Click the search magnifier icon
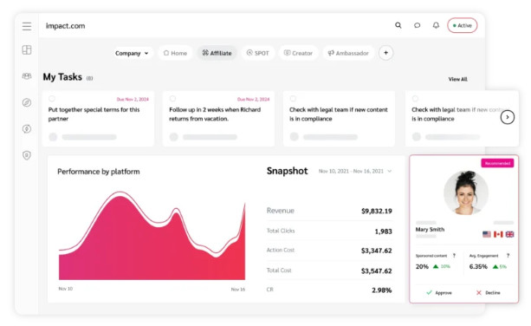Image resolution: width=531 pixels, height=326 pixels. click(398, 25)
